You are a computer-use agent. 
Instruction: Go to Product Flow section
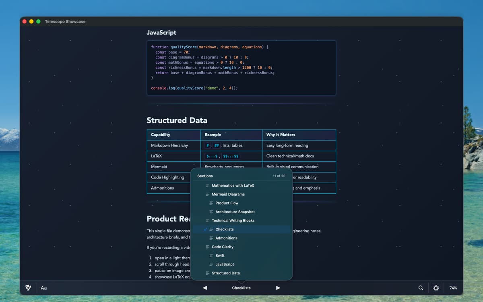tap(227, 203)
